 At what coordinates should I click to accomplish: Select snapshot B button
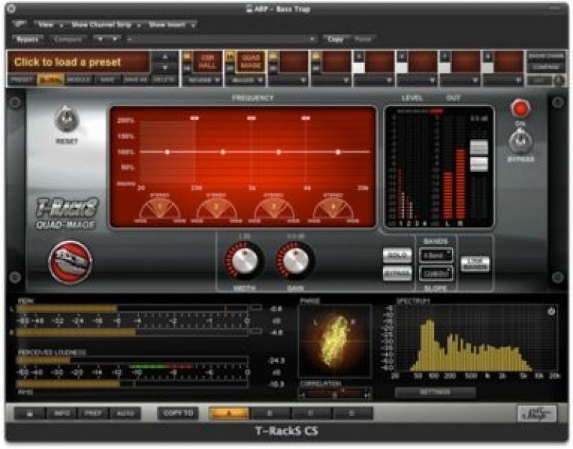(270, 414)
